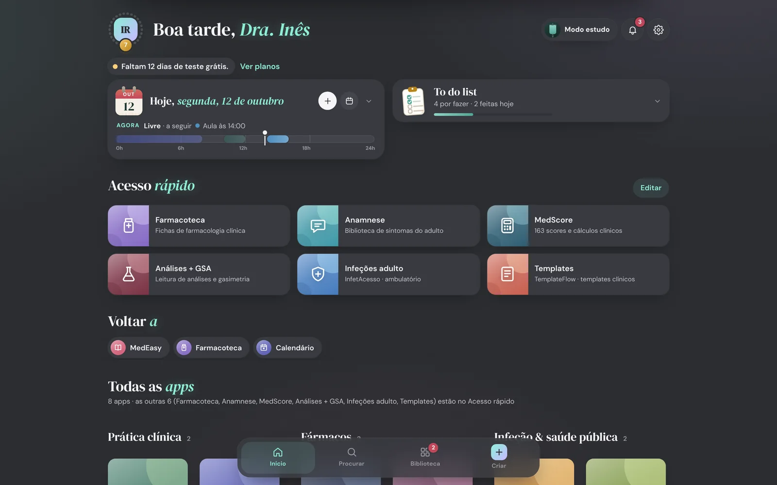
Task: Open the Análises + GSA card
Action: [x=199, y=274]
